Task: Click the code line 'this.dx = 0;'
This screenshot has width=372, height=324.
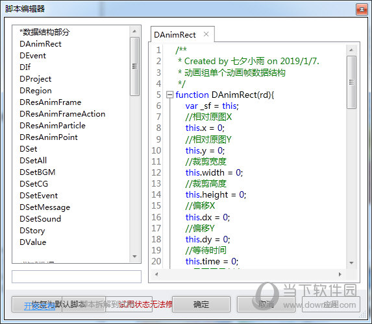Action: click(x=208, y=217)
